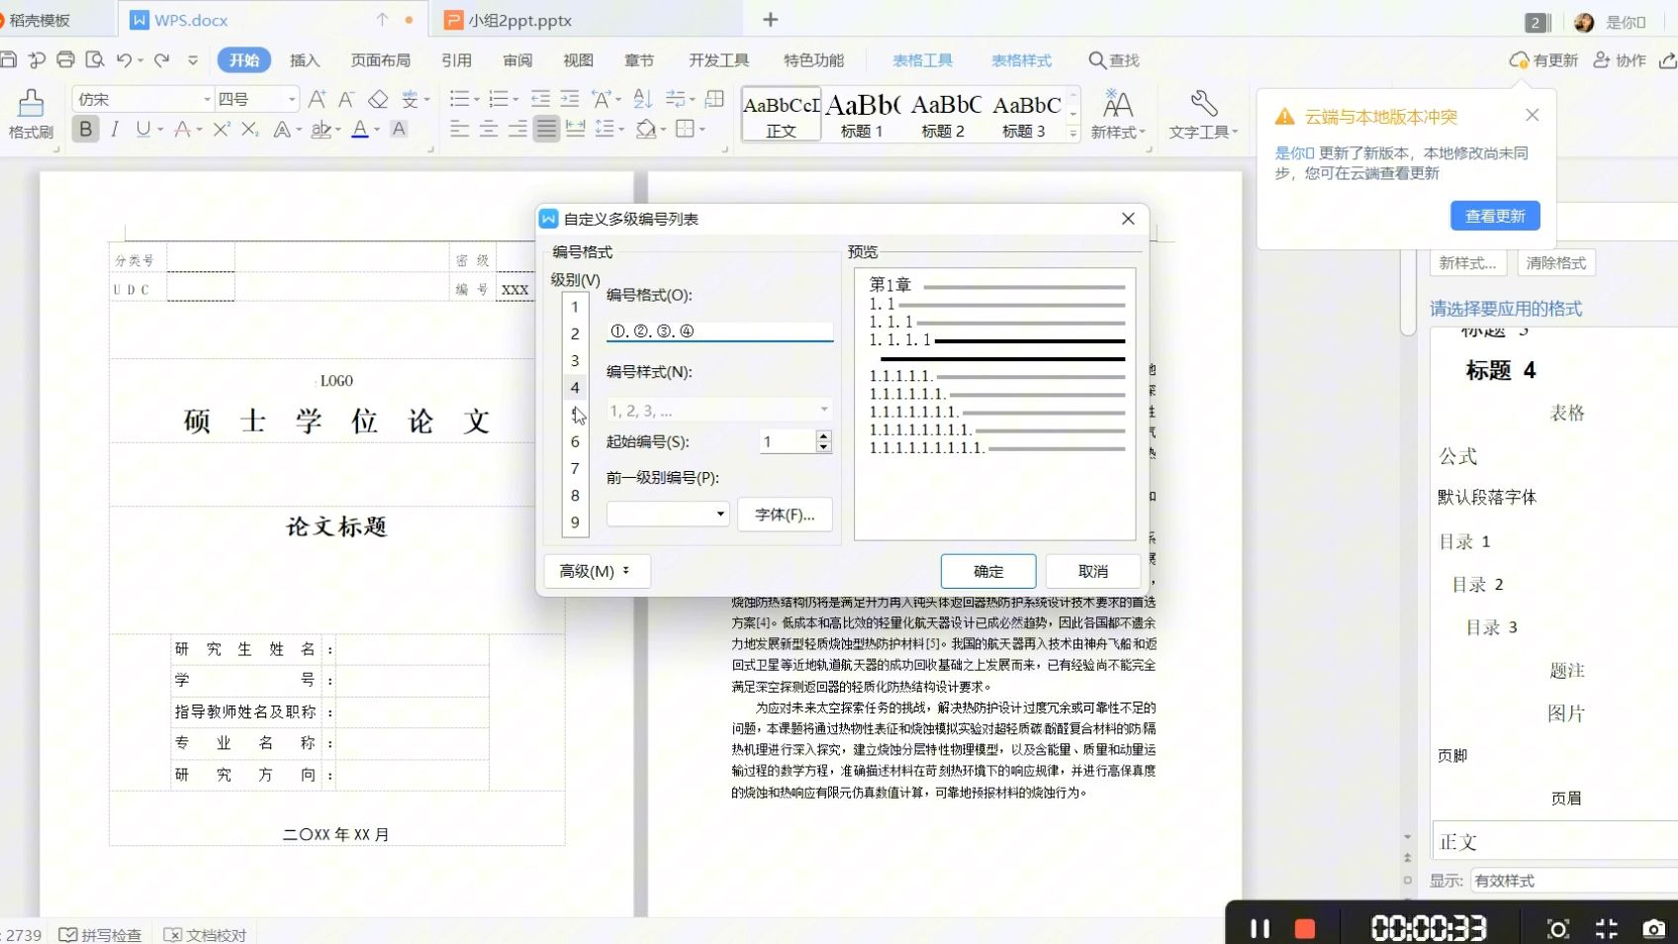Open the borders dropdown
Image resolution: width=1678 pixels, height=944 pixels.
point(702,130)
